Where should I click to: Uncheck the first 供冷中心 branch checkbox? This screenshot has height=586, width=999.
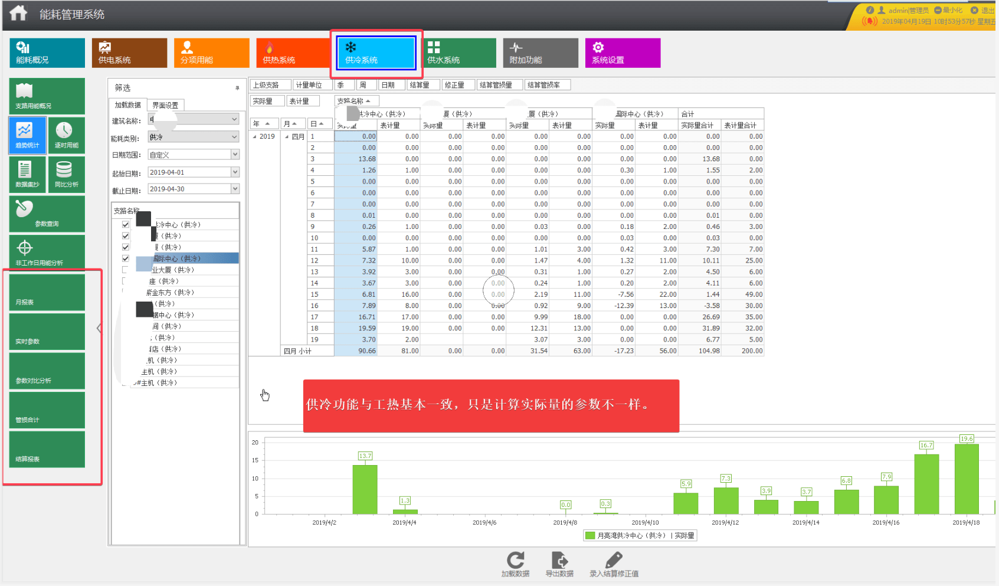(x=125, y=225)
